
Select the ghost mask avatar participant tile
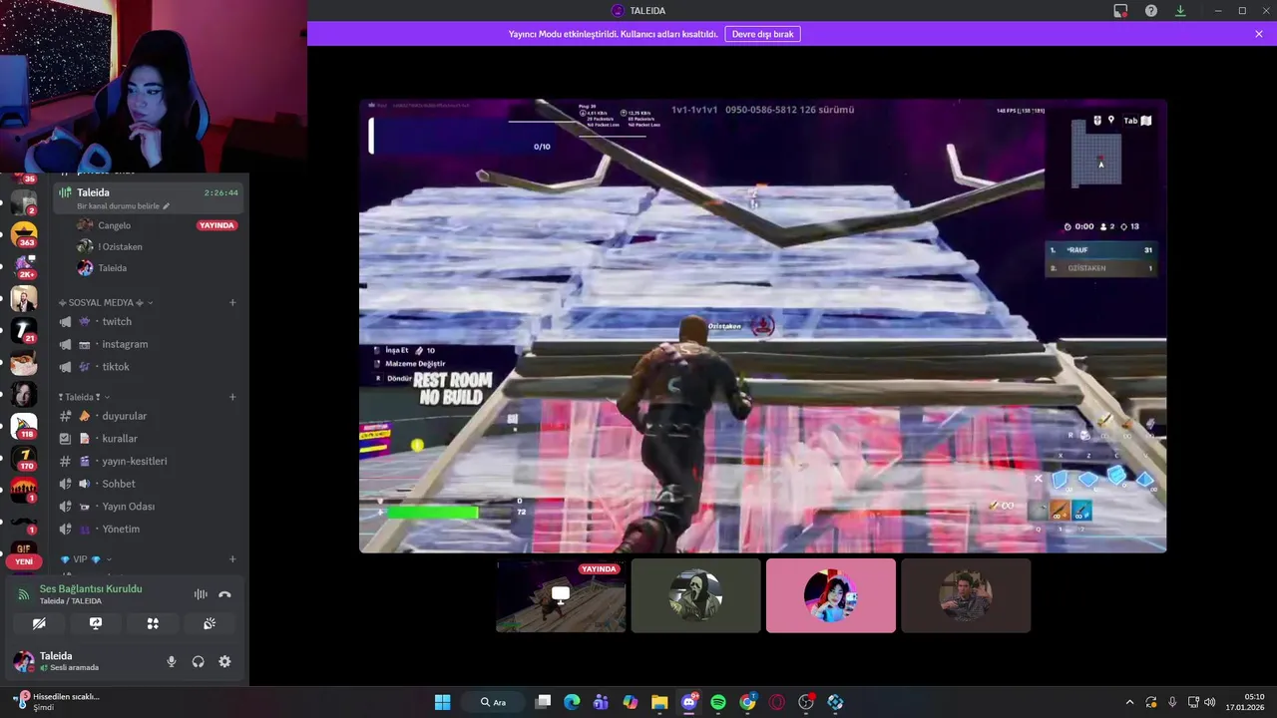[696, 595]
